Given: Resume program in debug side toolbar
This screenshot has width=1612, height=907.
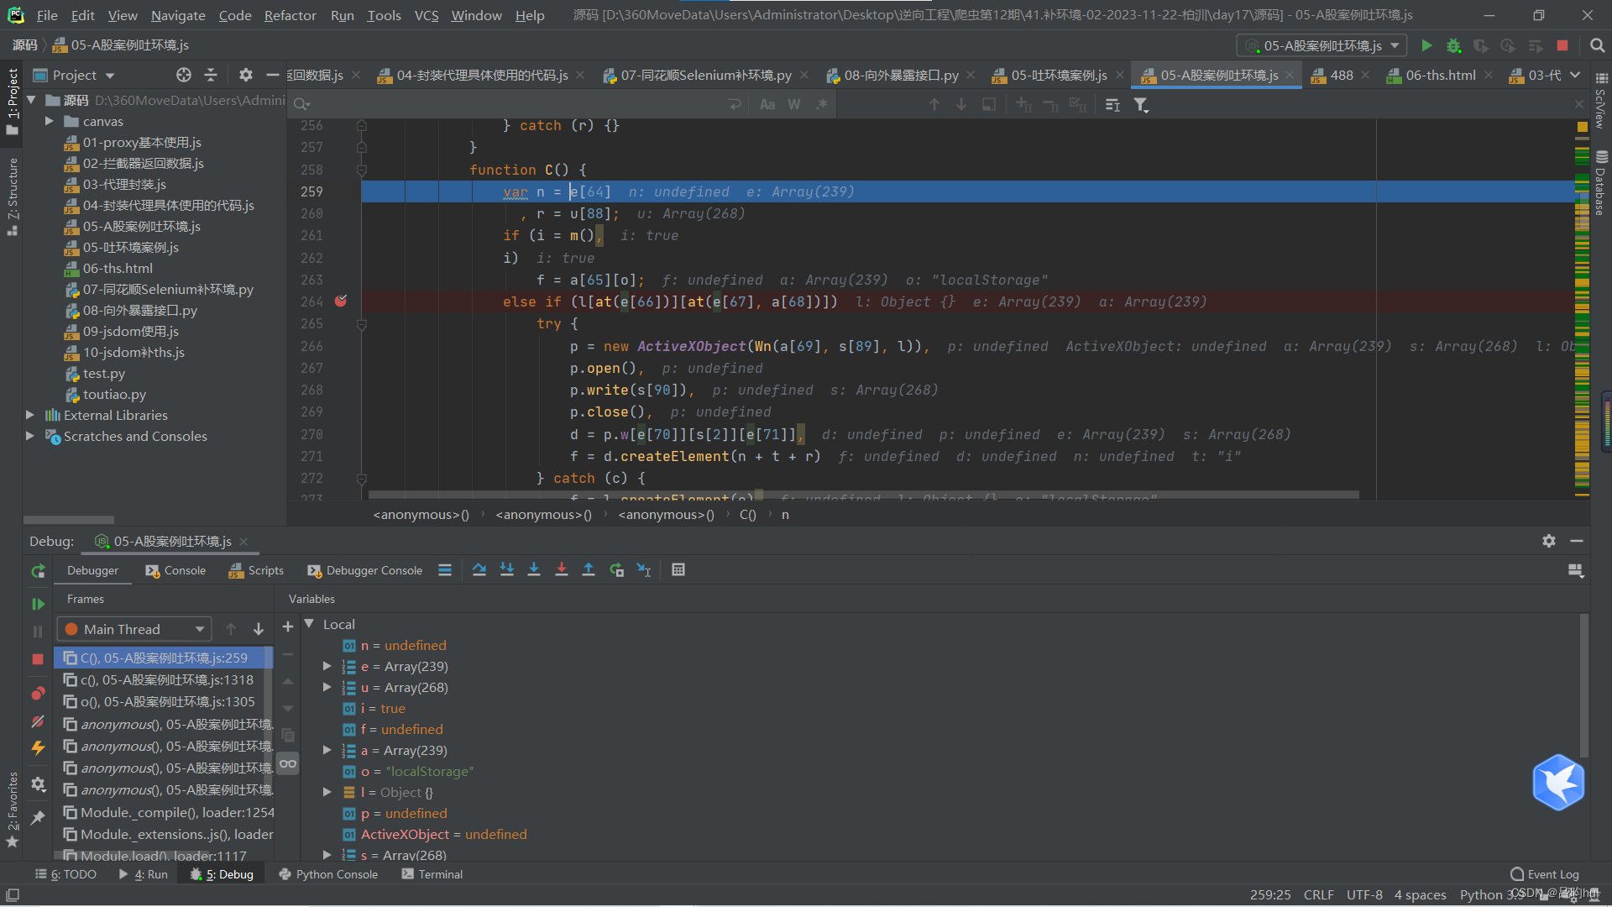Looking at the screenshot, I should pos(38,604).
